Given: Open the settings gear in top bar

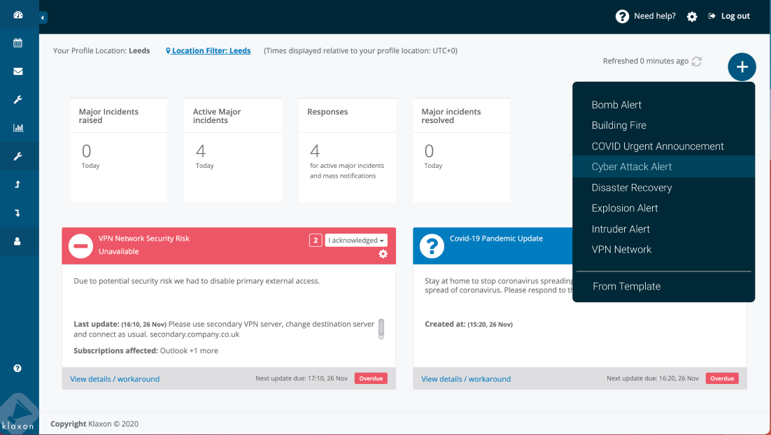Looking at the screenshot, I should (x=692, y=17).
